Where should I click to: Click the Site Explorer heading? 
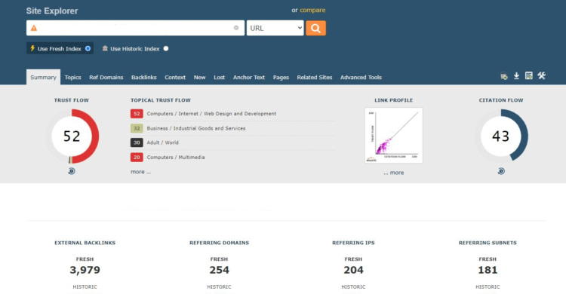(x=52, y=11)
